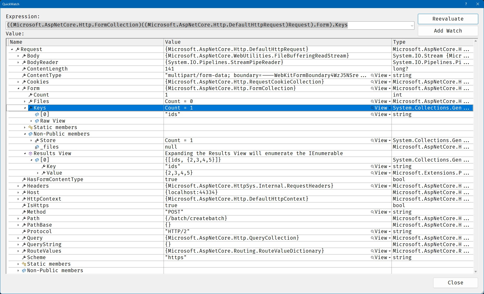The width and height of the screenshot is (484, 294).
Task: Click the icon beside Non-Public members under Form
Action: pos(30,134)
